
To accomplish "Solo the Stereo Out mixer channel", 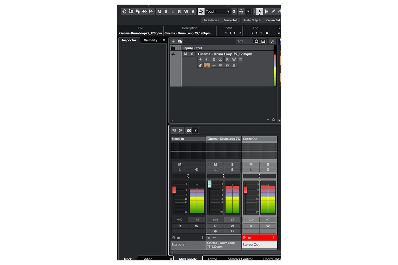I will [268, 164].
